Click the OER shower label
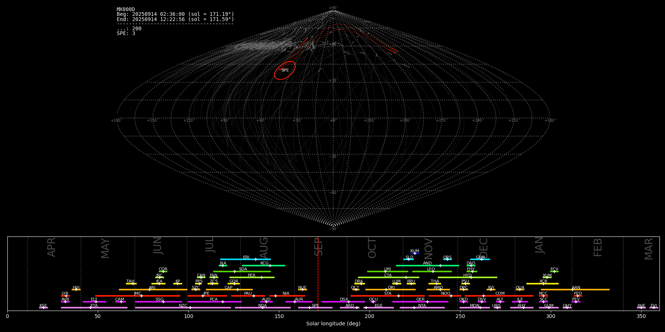Image resolution: width=665 pixels, height=332 pixels. (x=420, y=300)
